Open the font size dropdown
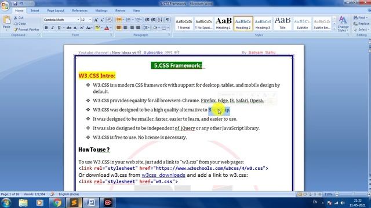Screen dimensions: 371x208 (90, 20)
